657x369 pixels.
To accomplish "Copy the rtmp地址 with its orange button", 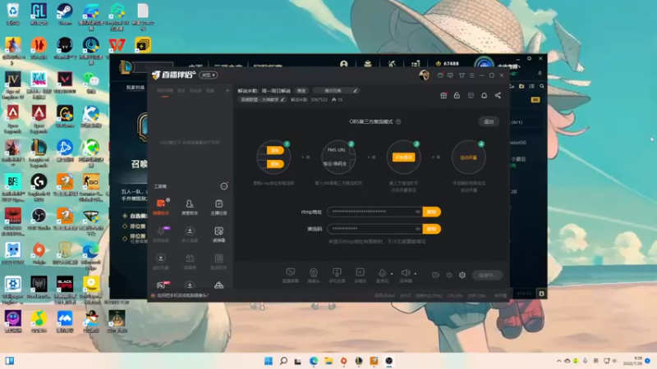I will 432,212.
